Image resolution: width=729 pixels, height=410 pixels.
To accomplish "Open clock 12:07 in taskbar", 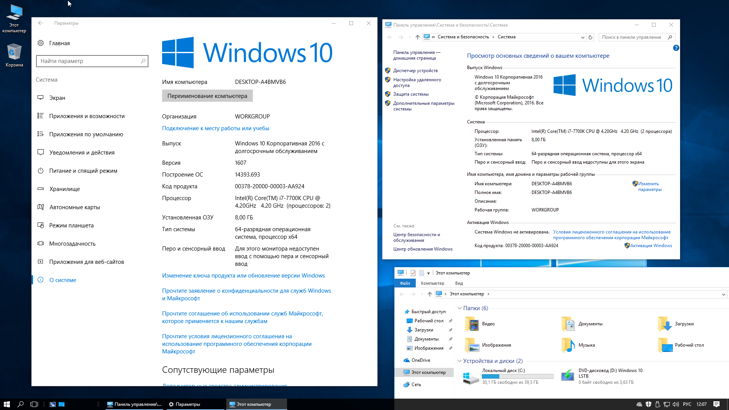I will (702, 404).
